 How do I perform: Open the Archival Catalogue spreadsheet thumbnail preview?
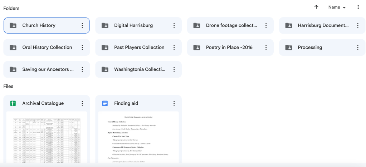point(47,138)
